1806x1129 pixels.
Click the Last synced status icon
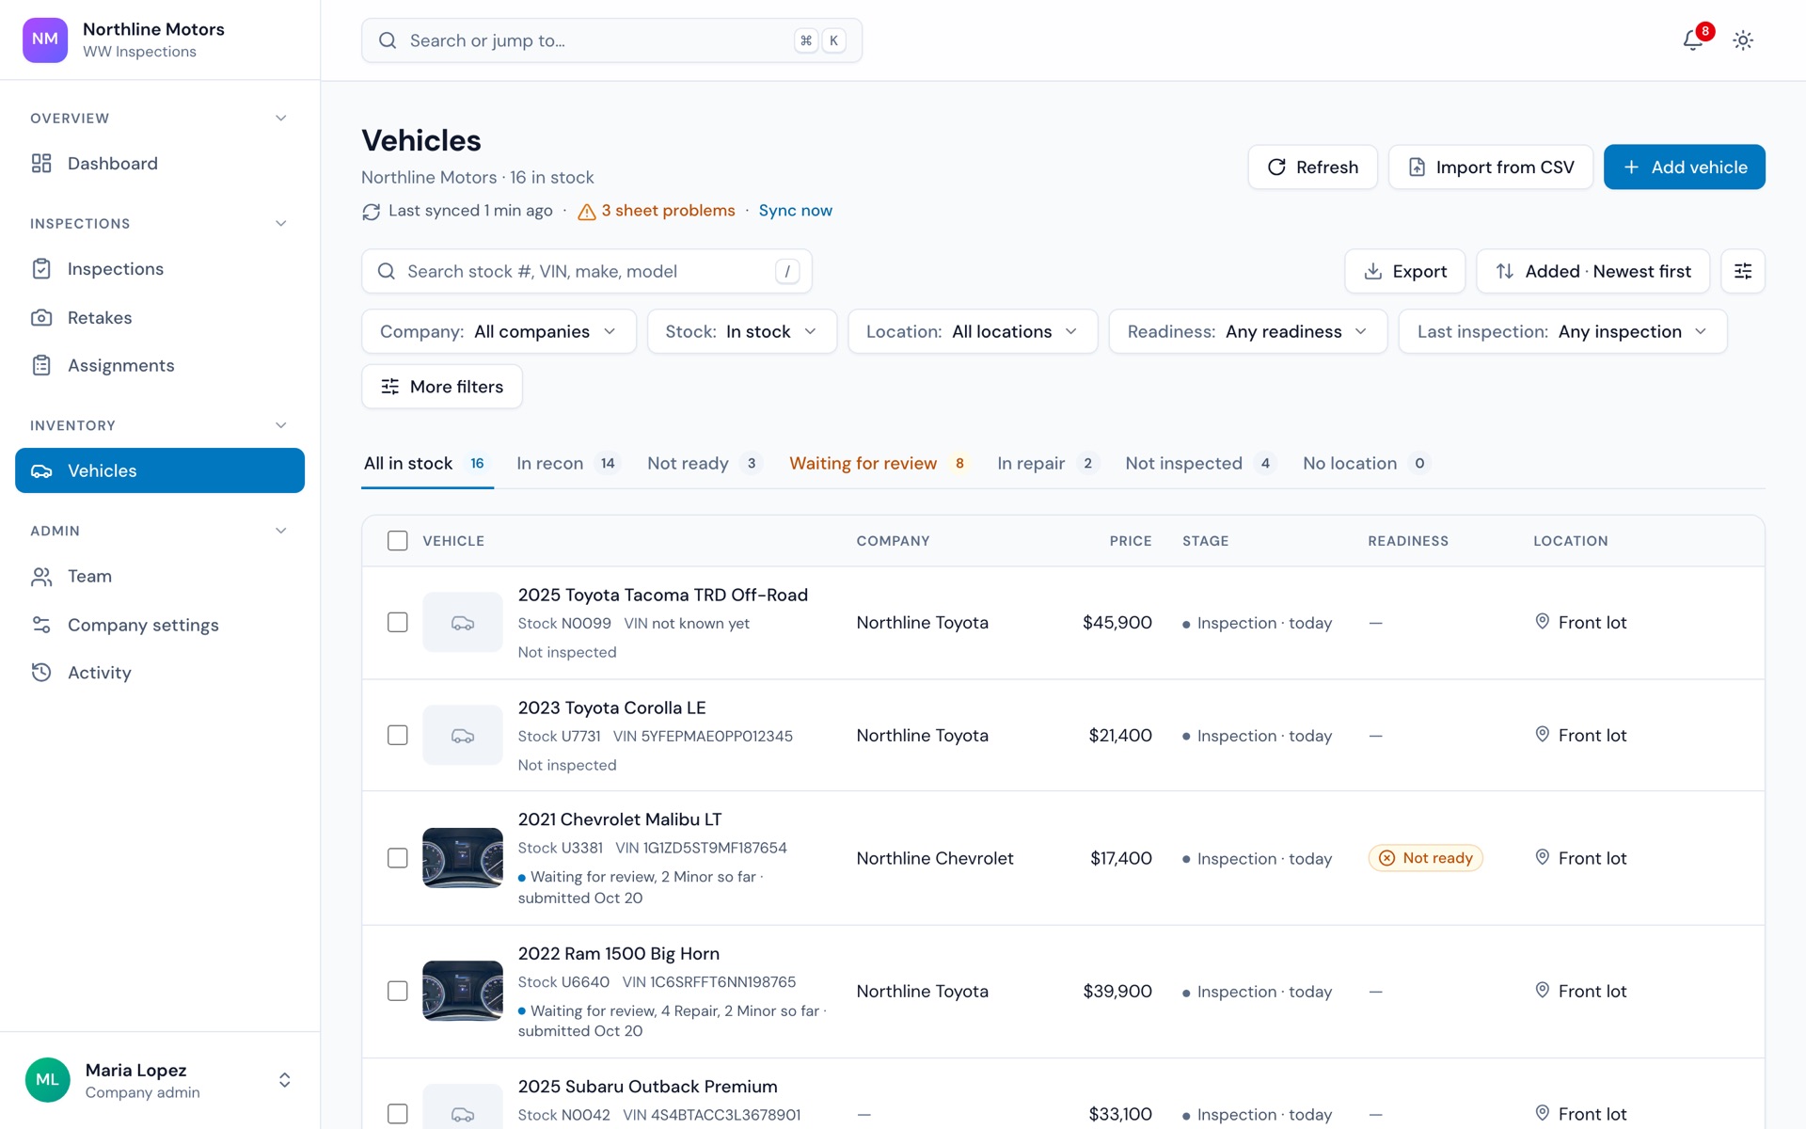pyautogui.click(x=372, y=212)
